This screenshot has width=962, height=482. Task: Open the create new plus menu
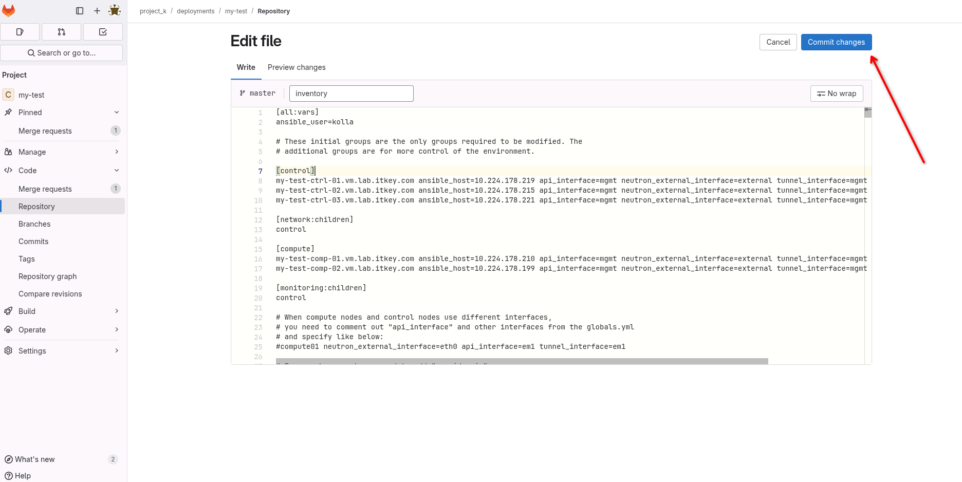[97, 11]
